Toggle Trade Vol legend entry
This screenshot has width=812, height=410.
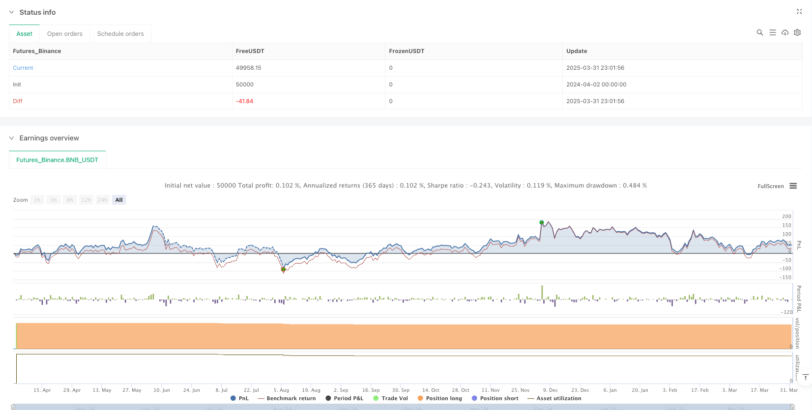(x=390, y=398)
